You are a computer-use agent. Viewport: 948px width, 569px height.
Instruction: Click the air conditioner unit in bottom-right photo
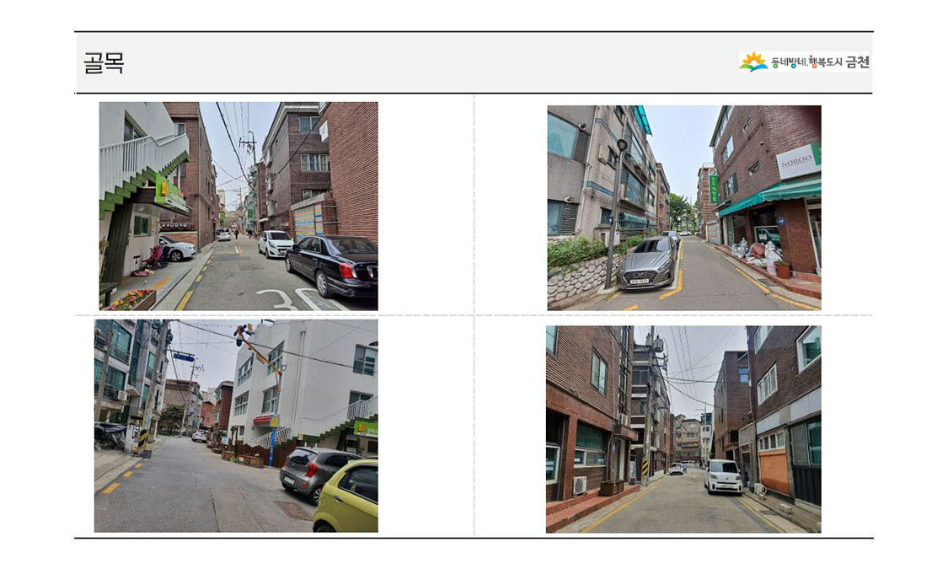579,486
